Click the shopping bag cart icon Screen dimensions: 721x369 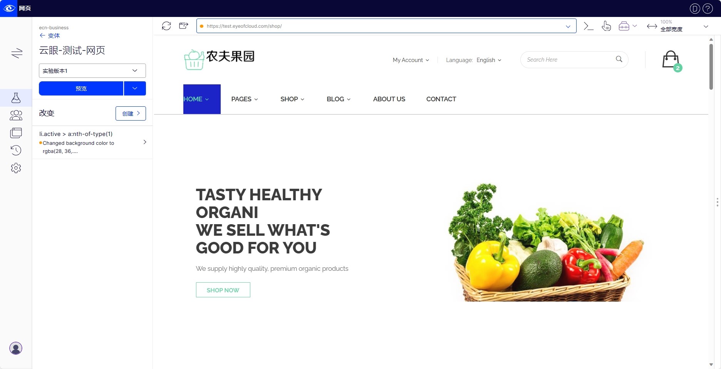[671, 60]
